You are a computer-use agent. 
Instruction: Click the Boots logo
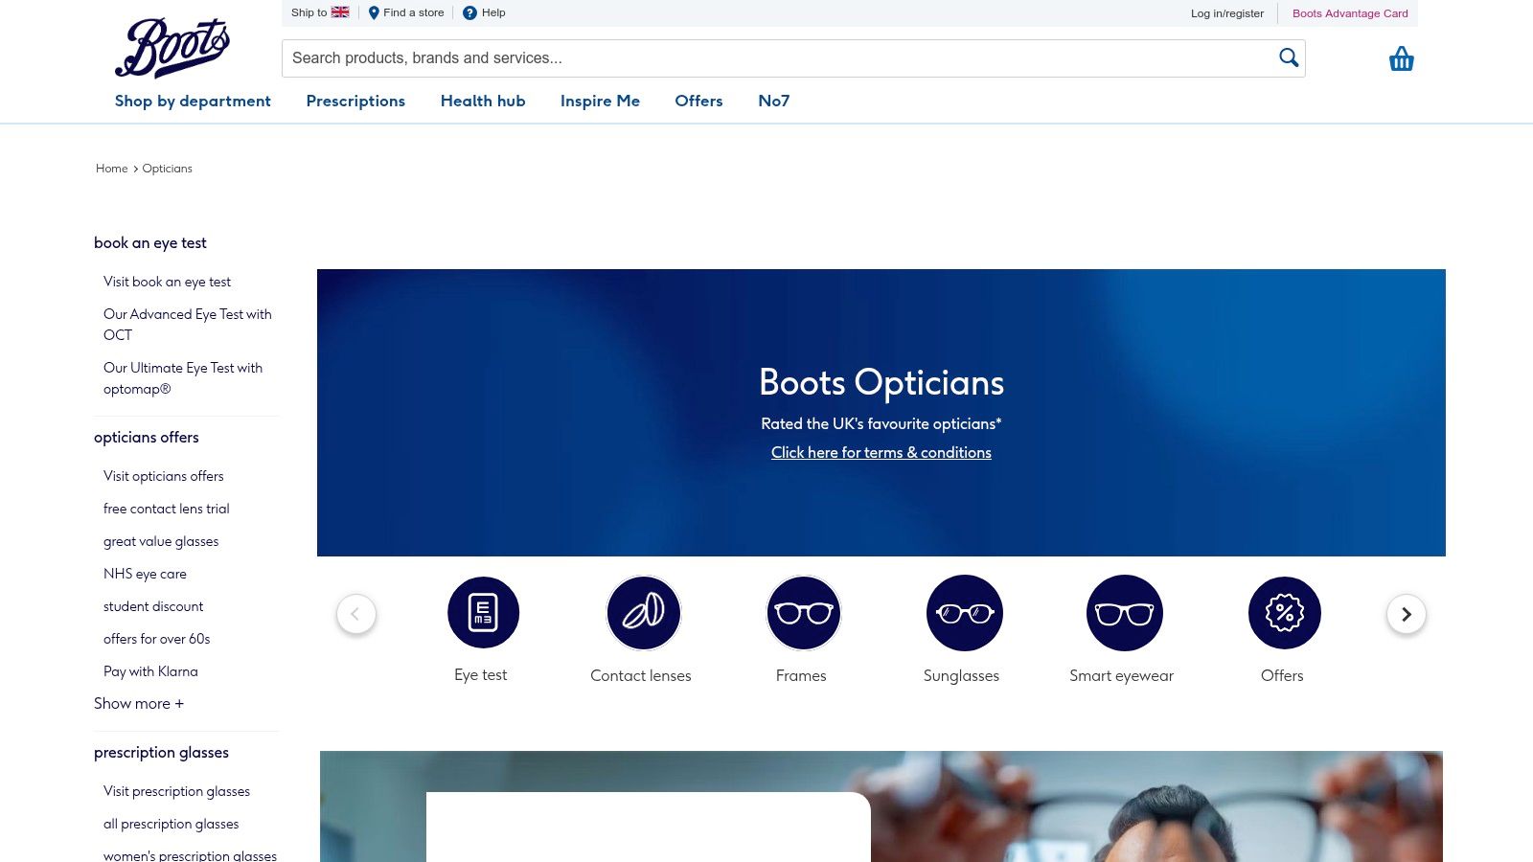tap(172, 48)
